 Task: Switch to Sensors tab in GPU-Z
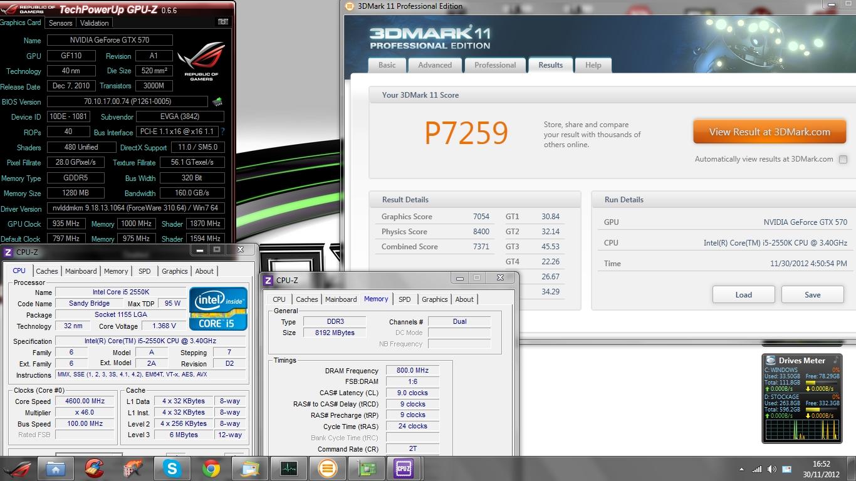[x=61, y=23]
